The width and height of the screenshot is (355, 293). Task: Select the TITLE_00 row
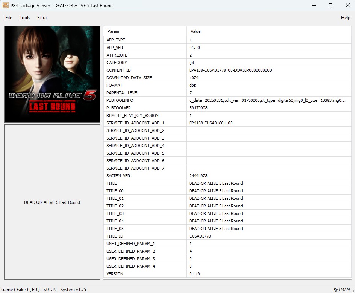pyautogui.click(x=228, y=191)
